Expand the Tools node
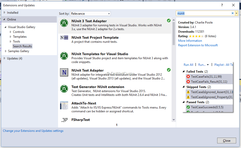Viewport: 241px width, 148px height. 10,41
